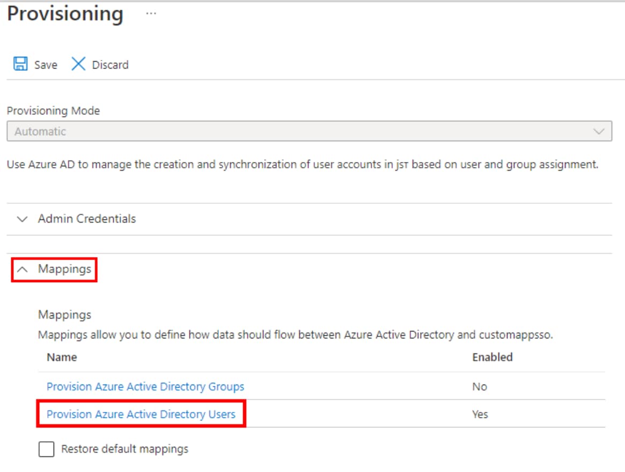Image resolution: width=625 pixels, height=472 pixels.
Task: Click the Admin Credentials section title
Action: tap(87, 219)
